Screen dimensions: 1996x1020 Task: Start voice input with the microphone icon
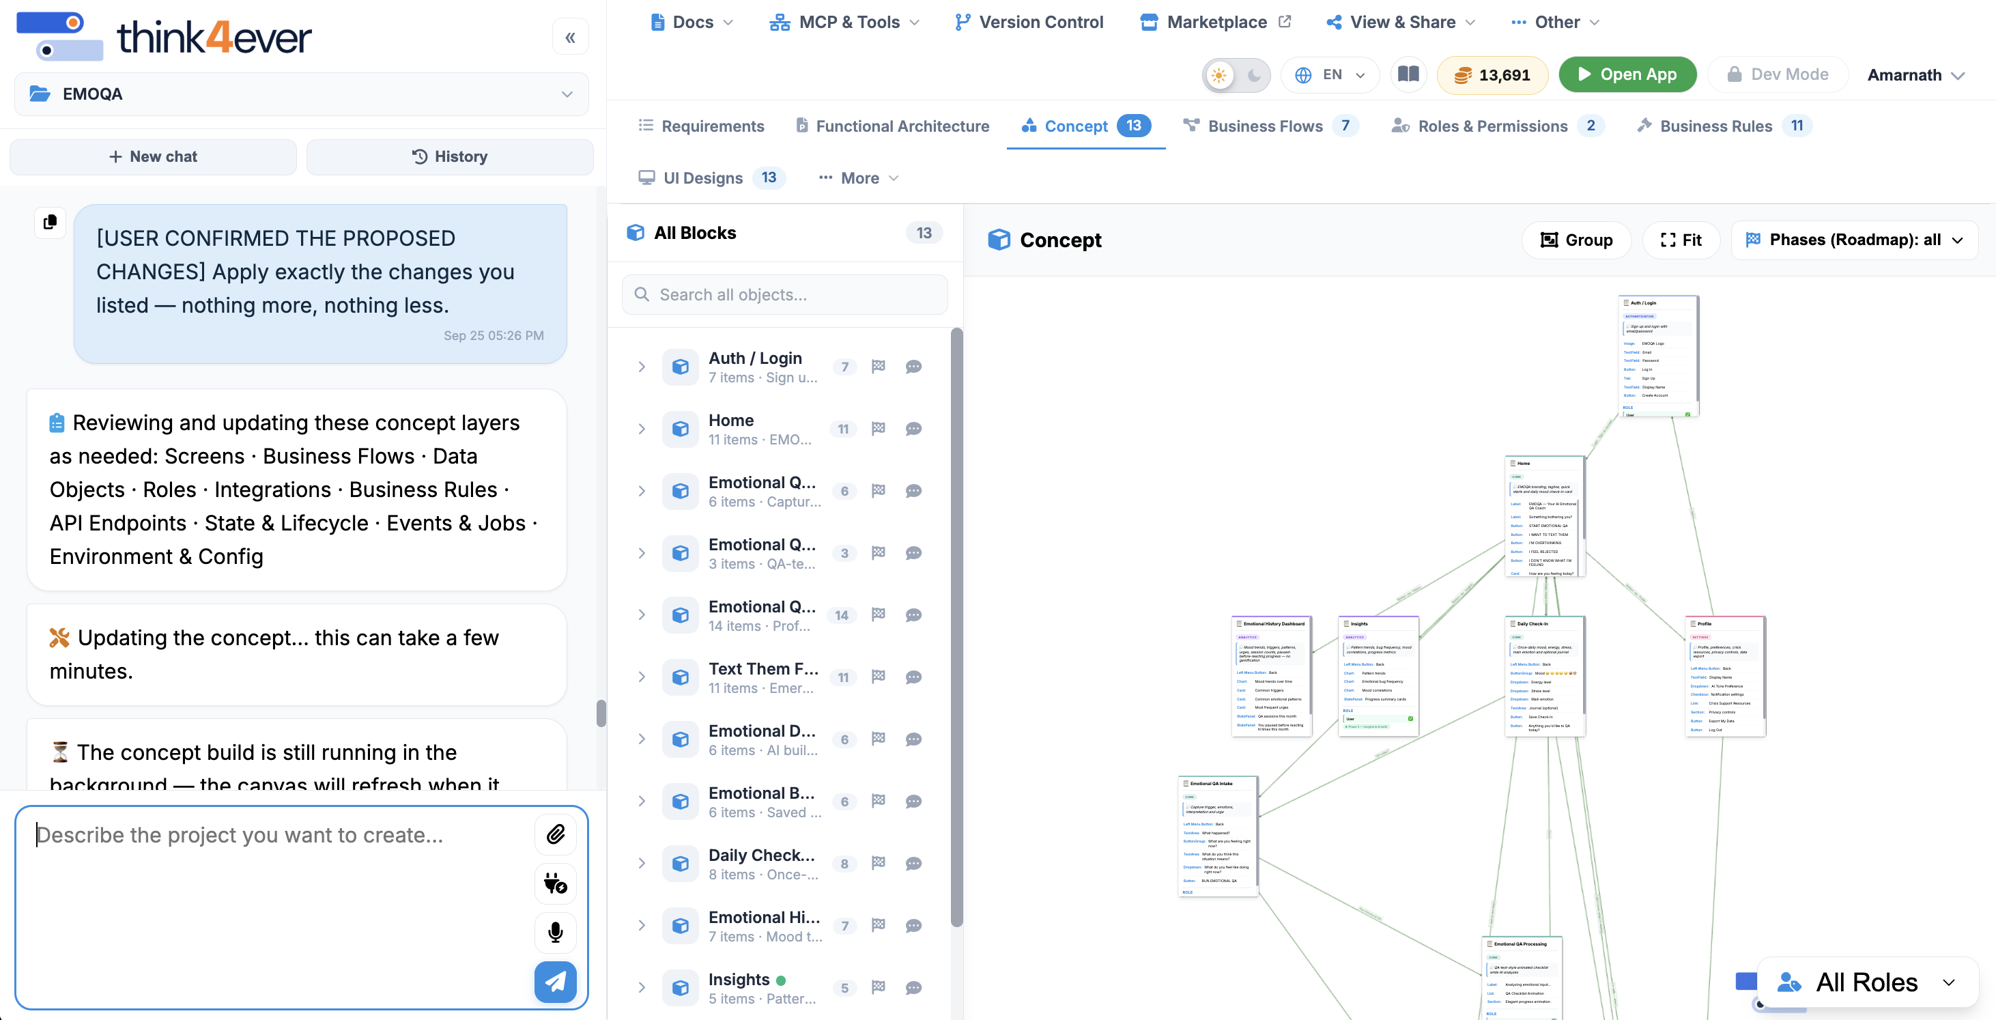point(556,932)
